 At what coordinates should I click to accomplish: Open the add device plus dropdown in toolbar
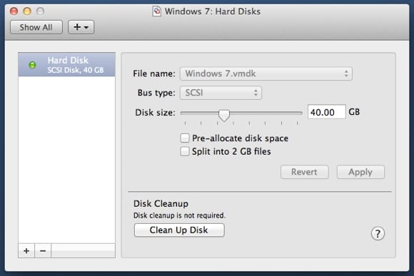pos(81,27)
